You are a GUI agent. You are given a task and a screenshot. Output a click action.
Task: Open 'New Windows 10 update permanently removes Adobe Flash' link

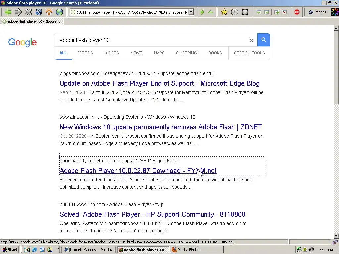161,127
